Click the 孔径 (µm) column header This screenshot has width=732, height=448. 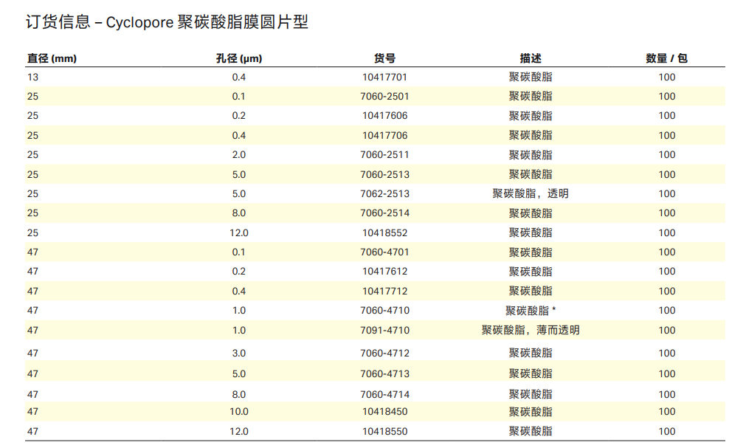(x=238, y=58)
